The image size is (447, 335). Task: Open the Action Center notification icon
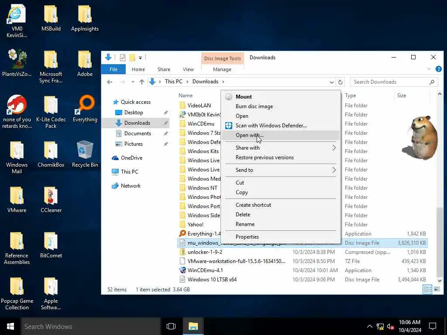tap(433, 326)
